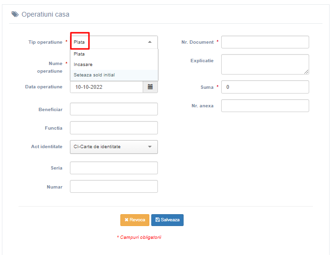Select Plata from the dropdown list

click(x=114, y=54)
